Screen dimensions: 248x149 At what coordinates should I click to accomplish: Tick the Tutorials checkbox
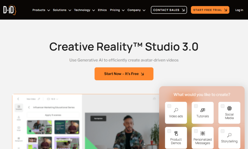pos(196,106)
